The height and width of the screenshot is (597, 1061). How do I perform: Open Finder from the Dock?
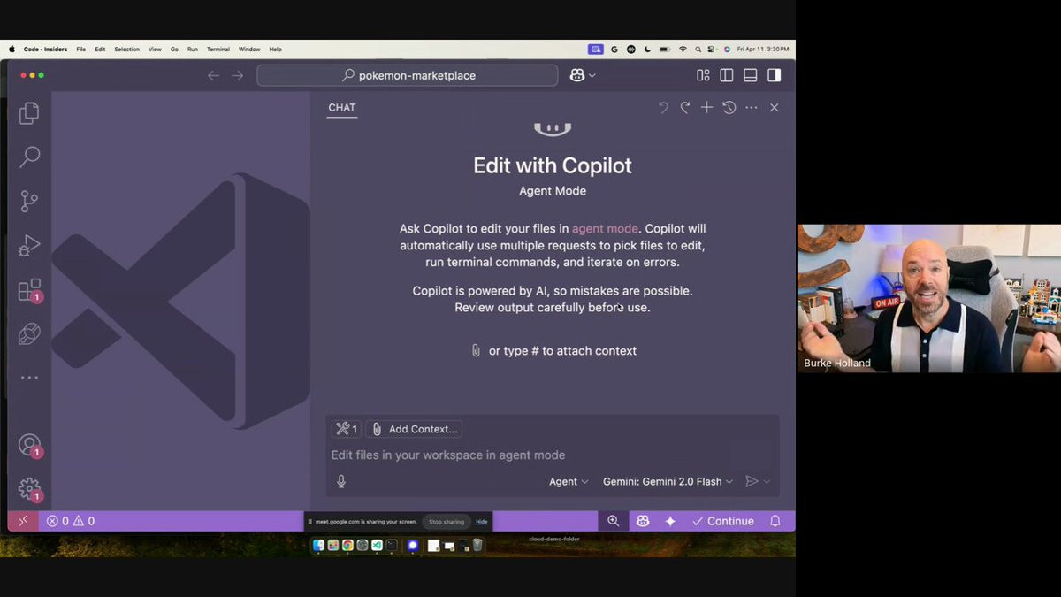(318, 545)
